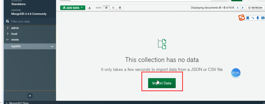Viewport: 265px width, 104px height.
Task: Switch to JSON braces view
Action: [113, 8]
